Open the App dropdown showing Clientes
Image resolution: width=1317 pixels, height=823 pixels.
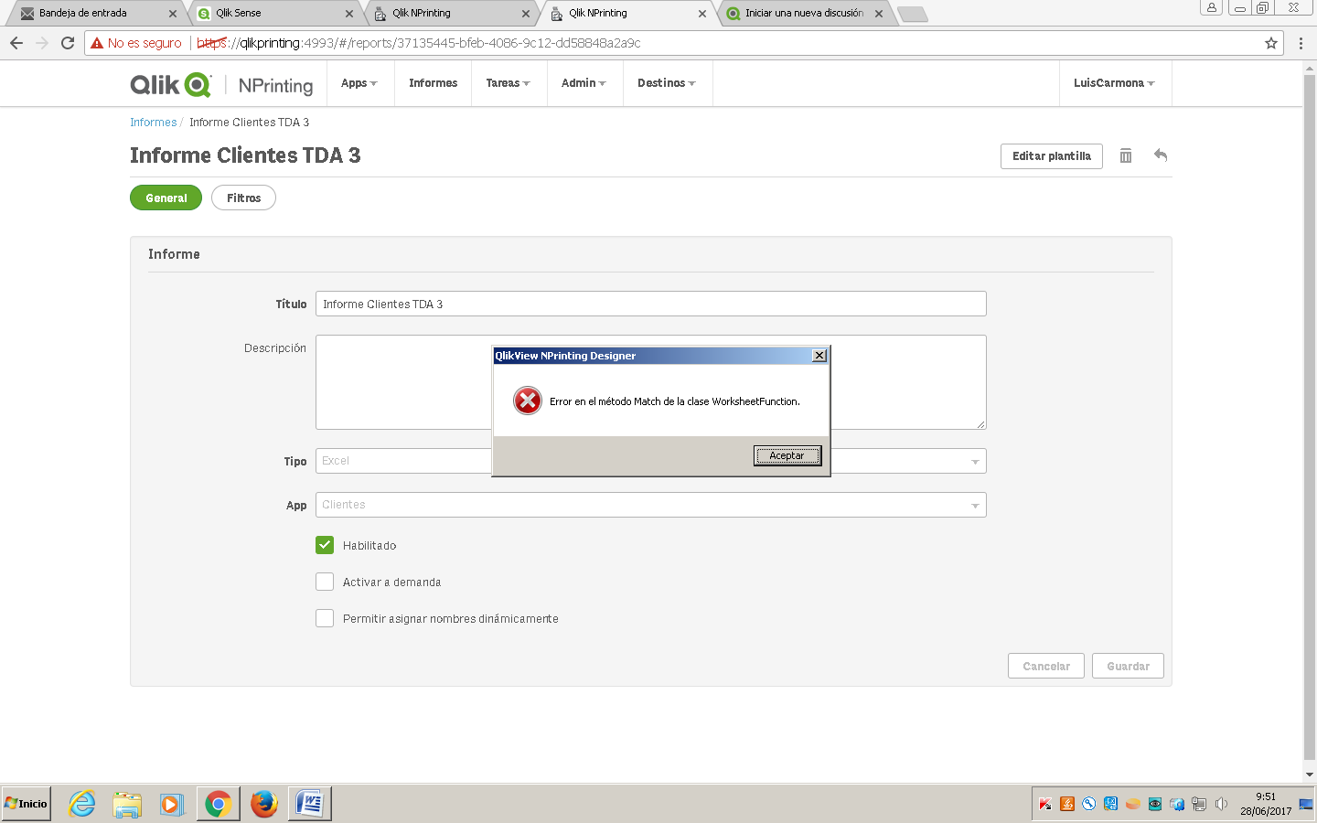651,505
